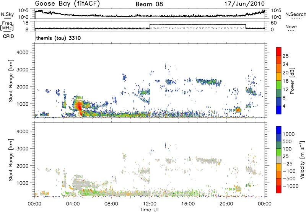
Task: Select the Freq. [MHz] label
Action: pos(7,26)
